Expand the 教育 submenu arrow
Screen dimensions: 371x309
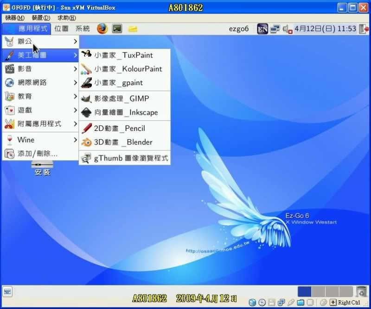75,96
